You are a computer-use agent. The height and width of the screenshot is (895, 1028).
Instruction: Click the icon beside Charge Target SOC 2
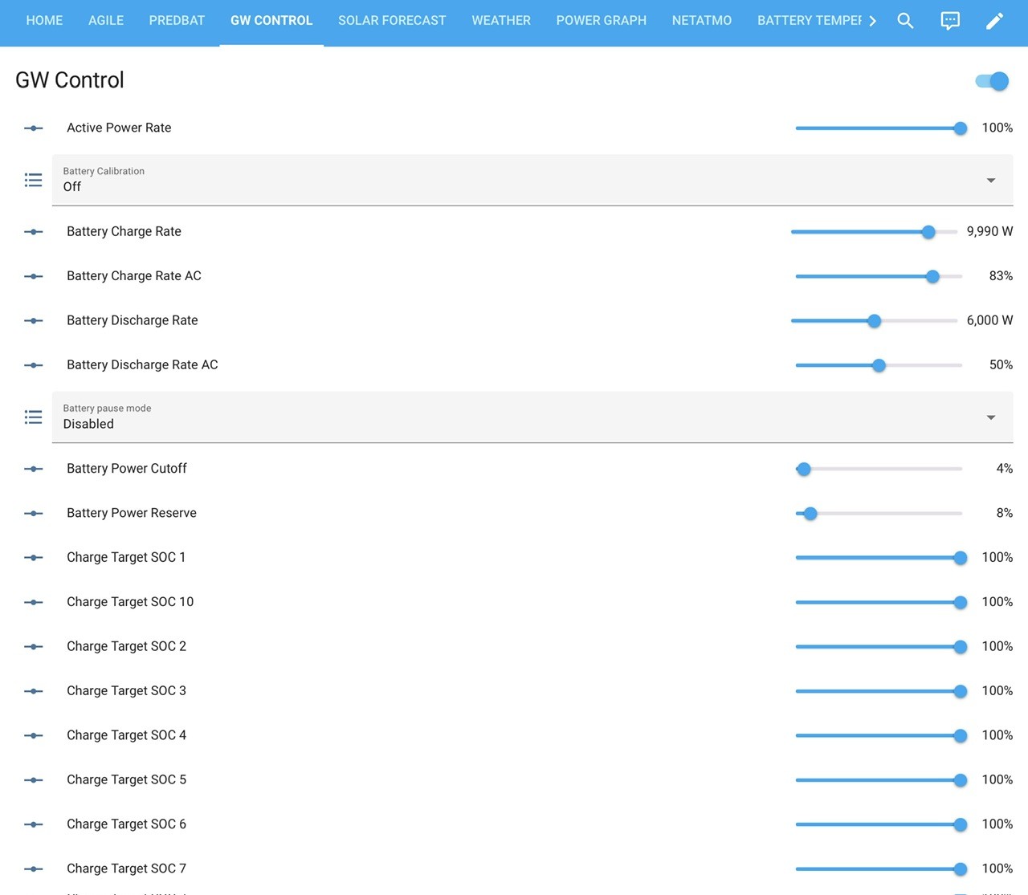(33, 647)
